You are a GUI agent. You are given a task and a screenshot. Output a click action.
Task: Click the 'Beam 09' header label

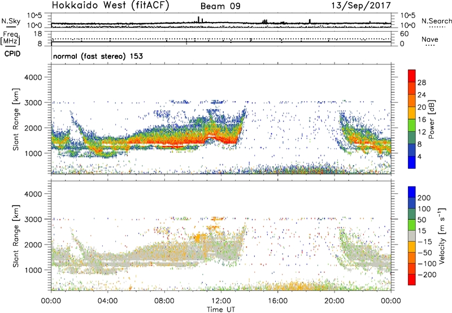(x=220, y=6)
